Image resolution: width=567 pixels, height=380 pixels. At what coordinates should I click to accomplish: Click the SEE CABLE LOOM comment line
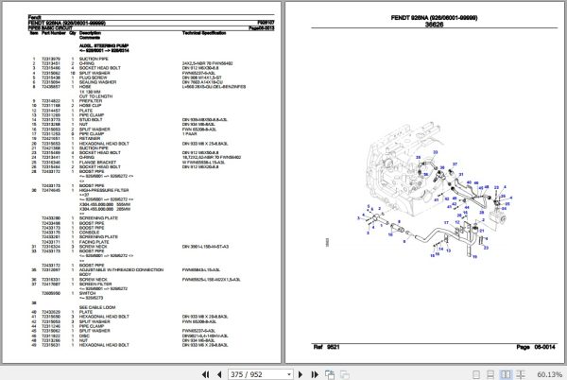pyautogui.click(x=97, y=307)
